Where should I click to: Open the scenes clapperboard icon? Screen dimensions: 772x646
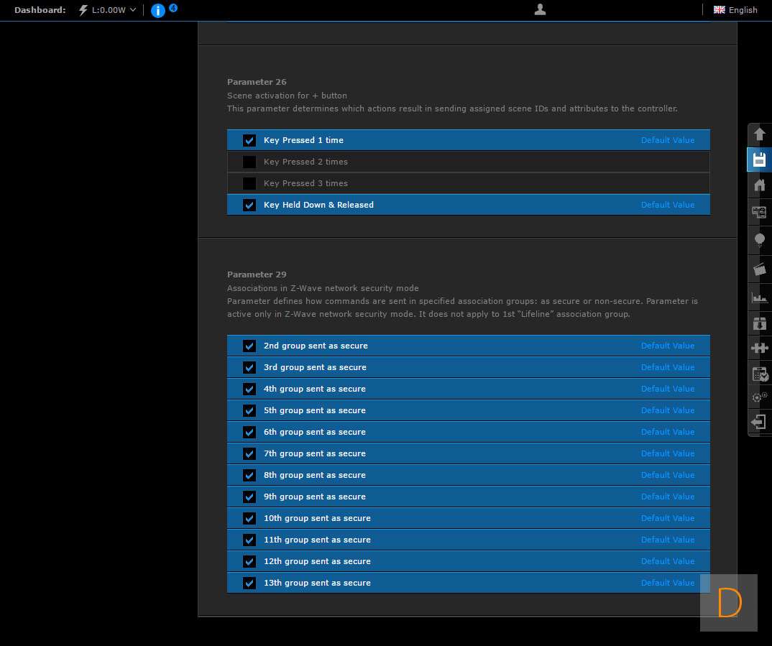(759, 269)
